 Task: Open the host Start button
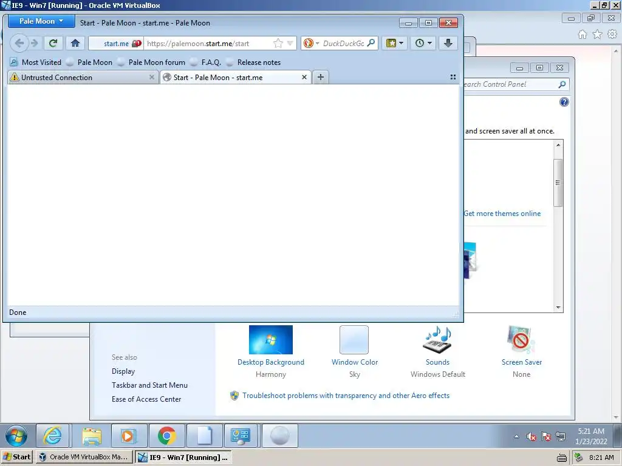point(16,457)
